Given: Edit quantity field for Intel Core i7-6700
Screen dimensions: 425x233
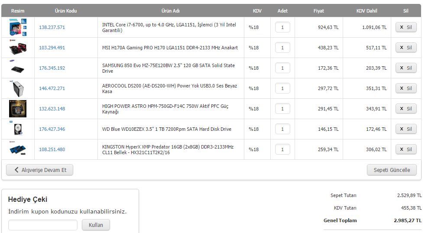Looking at the screenshot, I should tap(282, 27).
